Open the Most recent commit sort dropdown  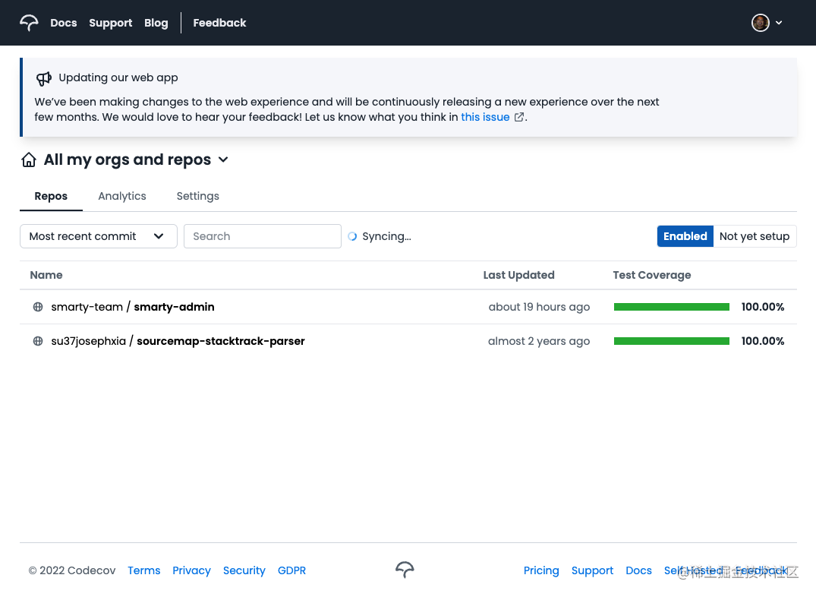98,236
